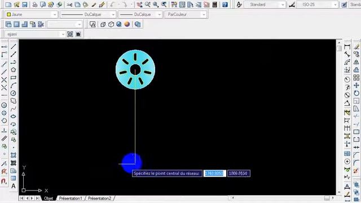Expand the Undo history arrow

point(119,5)
